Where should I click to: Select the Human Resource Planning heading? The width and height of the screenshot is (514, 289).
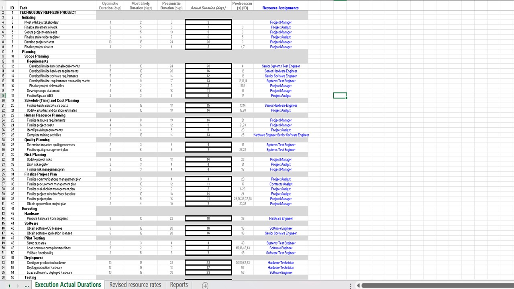(x=45, y=115)
